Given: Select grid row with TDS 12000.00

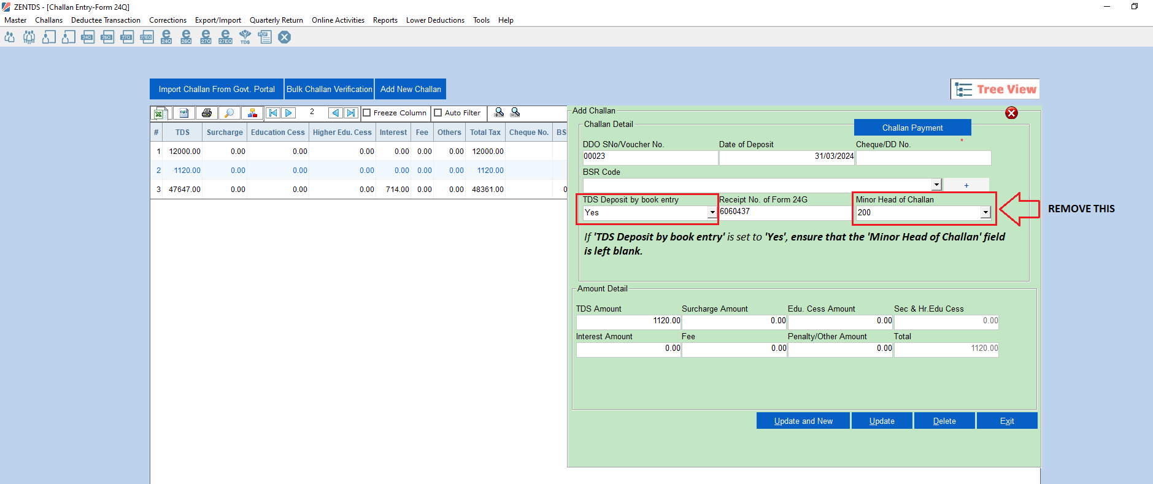Looking at the screenshot, I should [x=359, y=152].
